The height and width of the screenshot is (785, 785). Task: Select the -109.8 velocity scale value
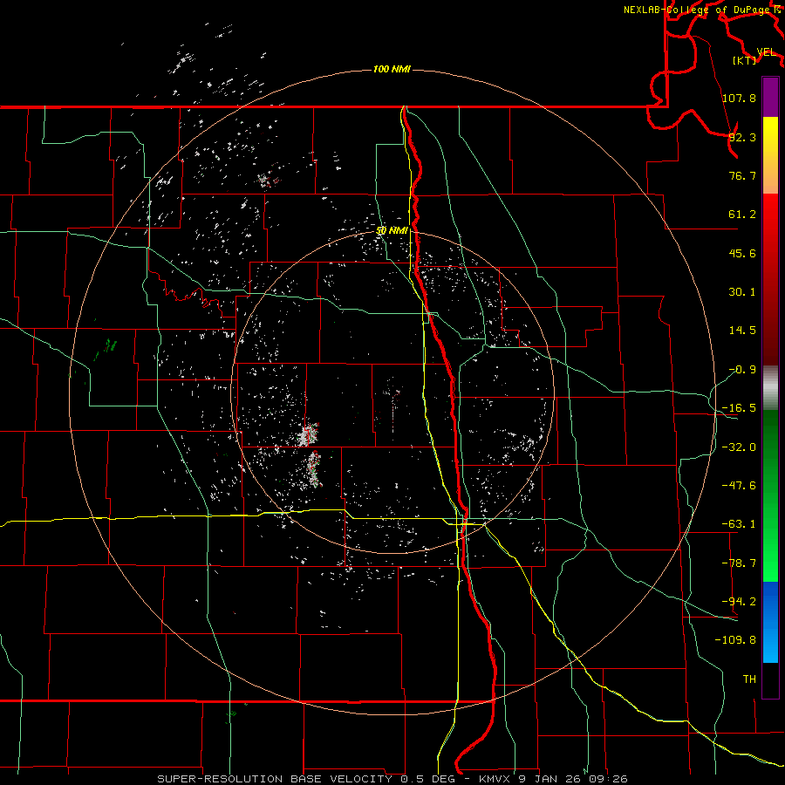(x=735, y=640)
